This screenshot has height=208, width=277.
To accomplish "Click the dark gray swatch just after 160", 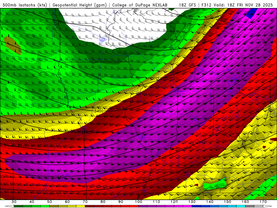I will coord(250,206).
